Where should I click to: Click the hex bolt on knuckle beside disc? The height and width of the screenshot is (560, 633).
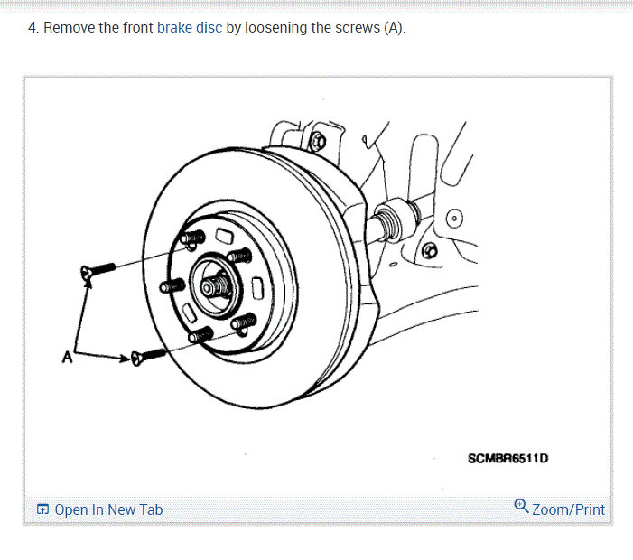coord(429,251)
